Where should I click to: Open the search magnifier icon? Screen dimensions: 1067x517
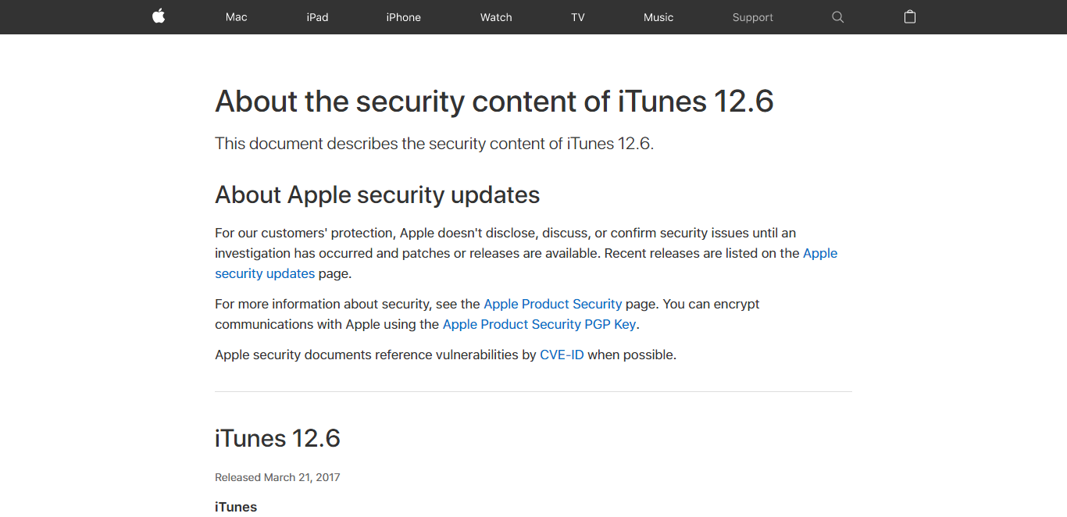point(838,17)
